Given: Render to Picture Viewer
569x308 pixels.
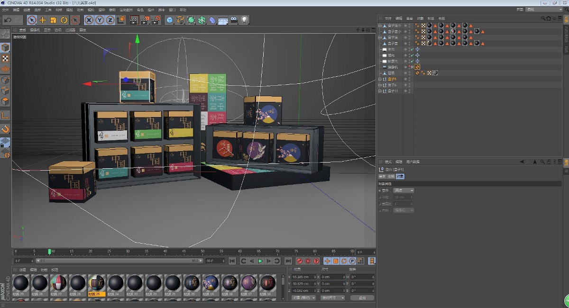Looking at the screenshot, I should point(145,20).
